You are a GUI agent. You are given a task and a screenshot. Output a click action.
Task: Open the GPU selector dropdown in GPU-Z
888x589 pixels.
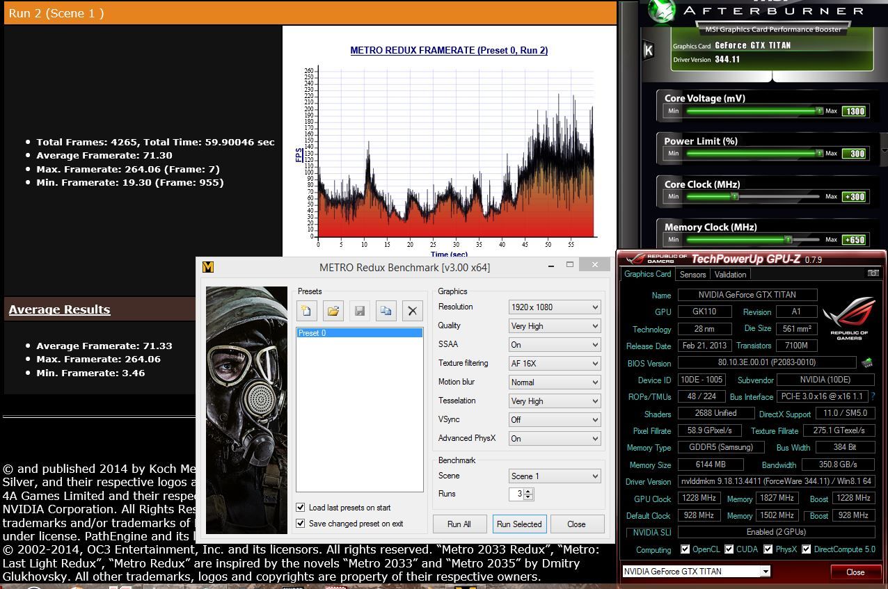(766, 572)
